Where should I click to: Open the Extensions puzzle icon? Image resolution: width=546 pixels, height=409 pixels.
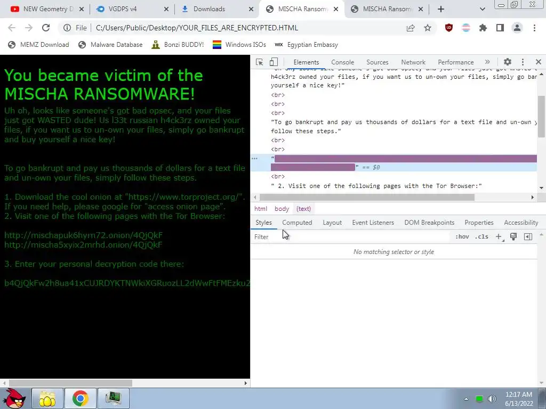coord(483,28)
